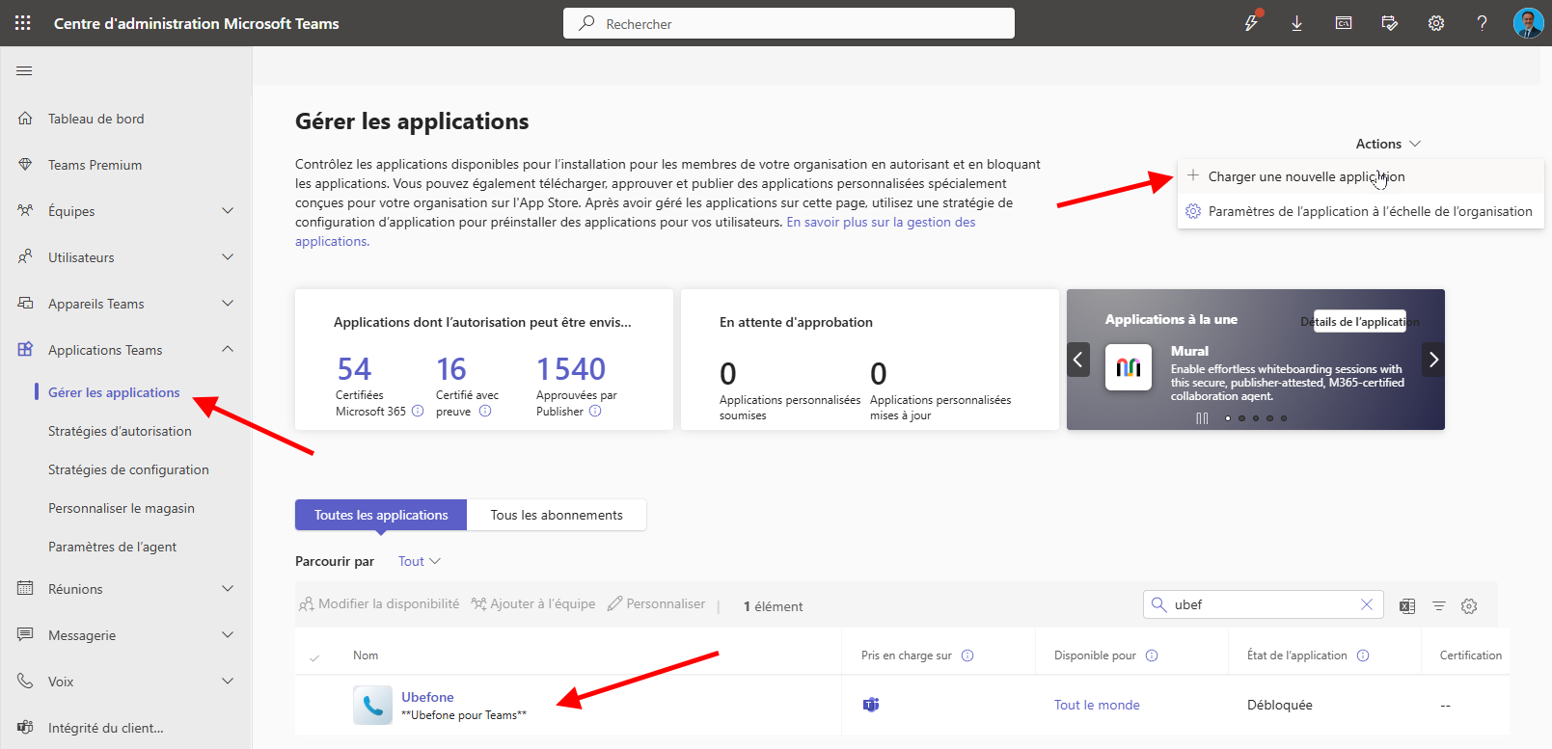Viewport: 1552px width, 749px height.
Task: Click the calendar checkmark icon in header
Action: pos(1390,23)
